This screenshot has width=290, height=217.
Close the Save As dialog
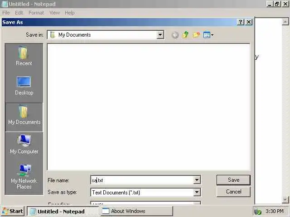pos(249,22)
